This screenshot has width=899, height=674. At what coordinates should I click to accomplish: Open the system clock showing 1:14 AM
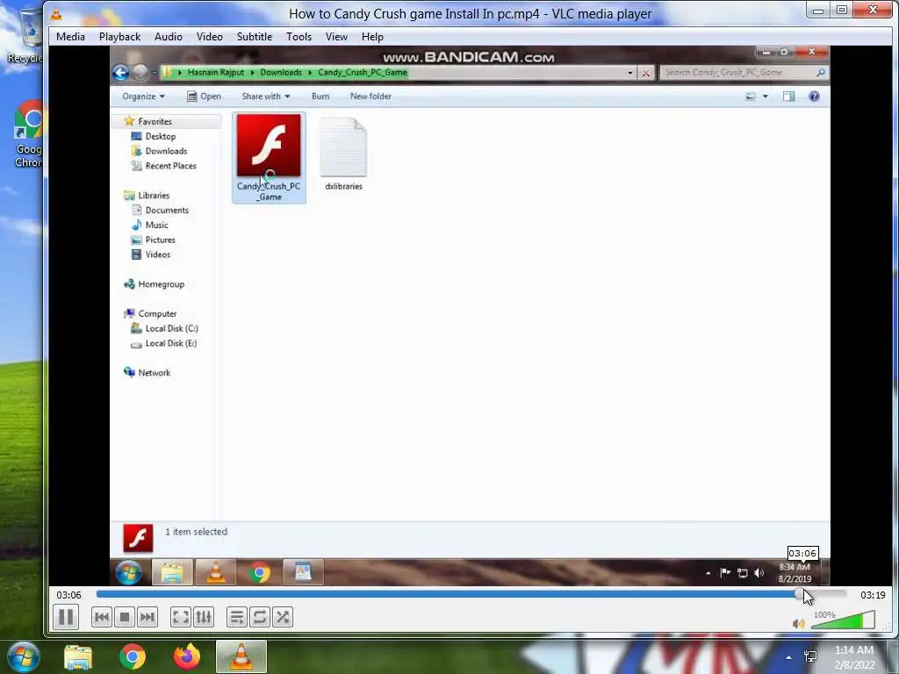point(854,657)
